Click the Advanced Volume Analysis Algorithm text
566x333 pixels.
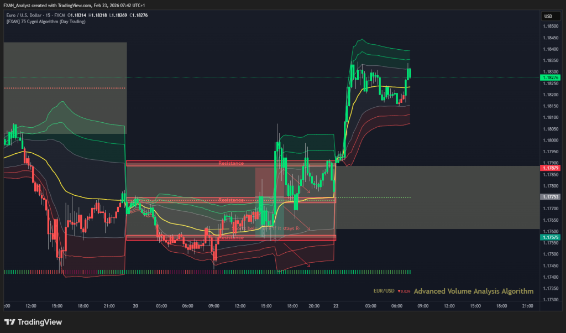tap(473, 291)
